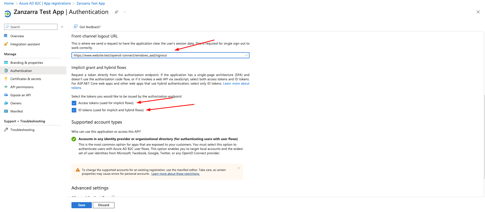Discard authentication changes
485x212 pixels.
104,205
